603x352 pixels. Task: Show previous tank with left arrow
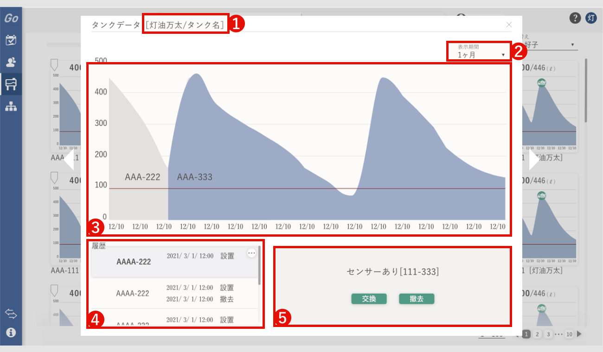point(69,160)
